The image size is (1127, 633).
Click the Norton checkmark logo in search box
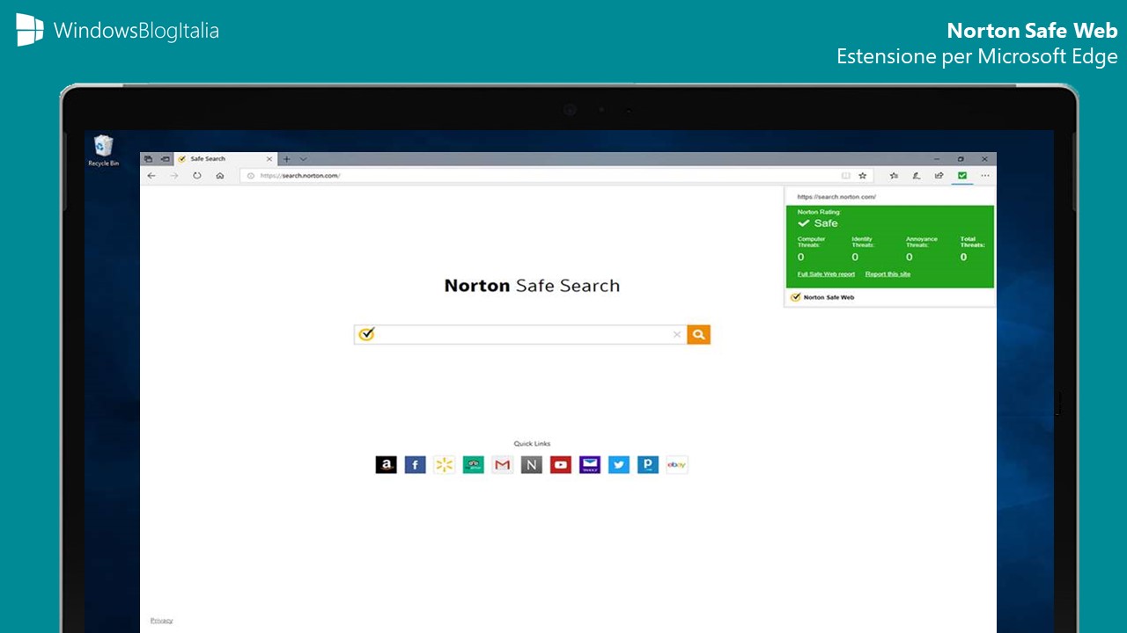tap(367, 334)
